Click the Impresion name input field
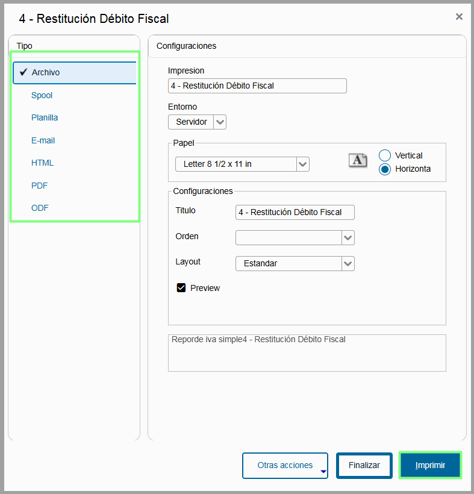Viewport: 474px width, 494px height. coord(257,86)
